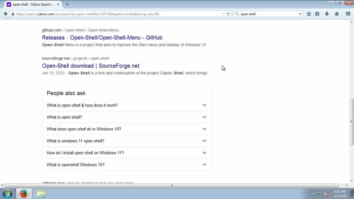
Task: Click the padlock site security icon
Action: tap(13, 14)
